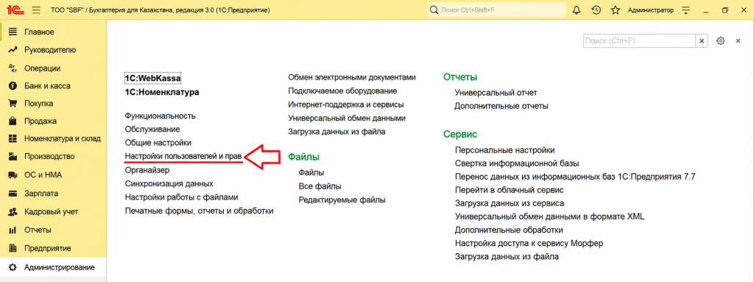Click the Главное list icon
754x282 pixels.
(13, 32)
